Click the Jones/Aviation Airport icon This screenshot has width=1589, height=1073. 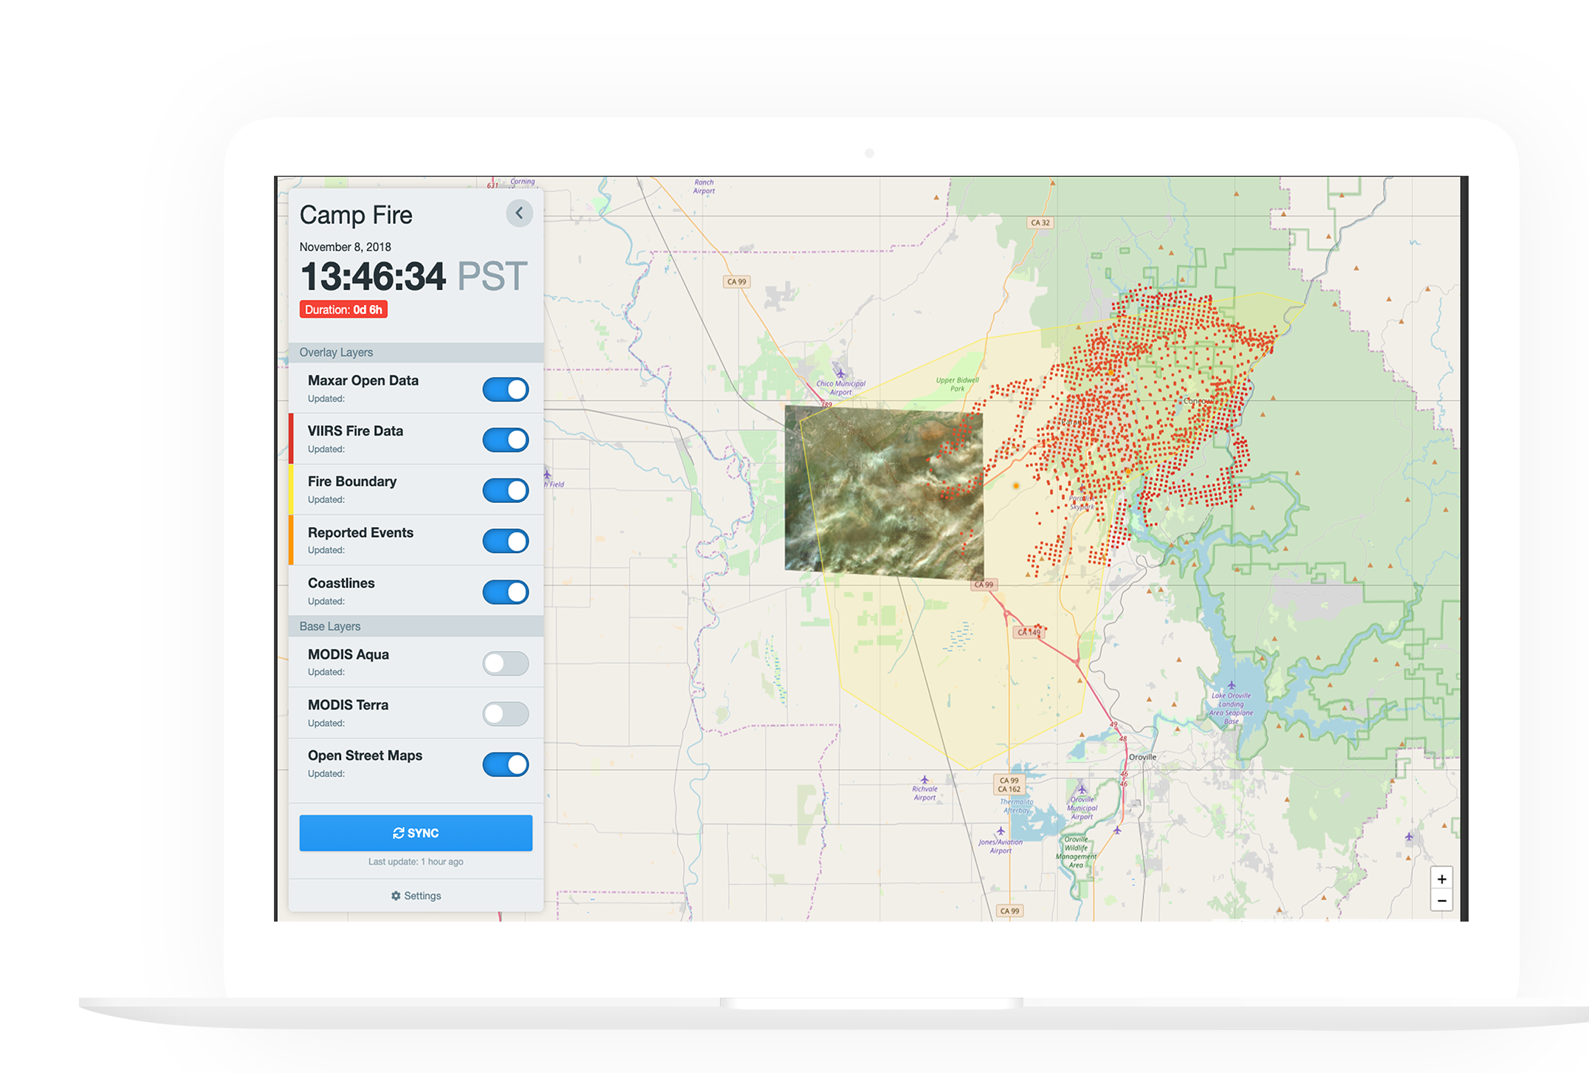pos(1001,831)
